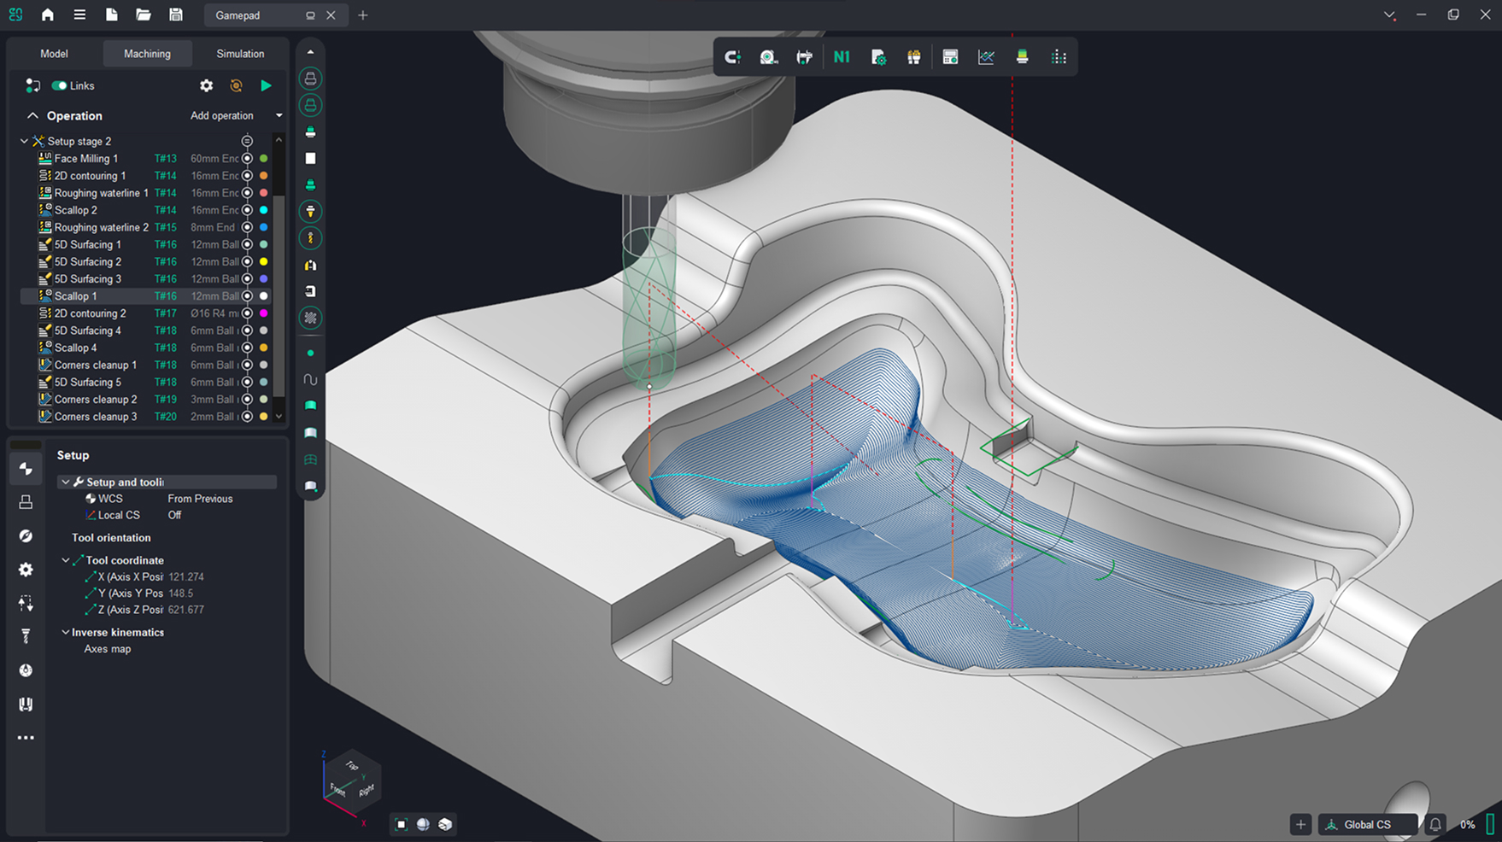
Task: Select the drill tool icon in properties sidebar
Action: point(26,636)
